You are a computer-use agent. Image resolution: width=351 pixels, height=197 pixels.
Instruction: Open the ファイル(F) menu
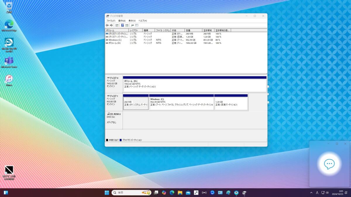(x=111, y=21)
